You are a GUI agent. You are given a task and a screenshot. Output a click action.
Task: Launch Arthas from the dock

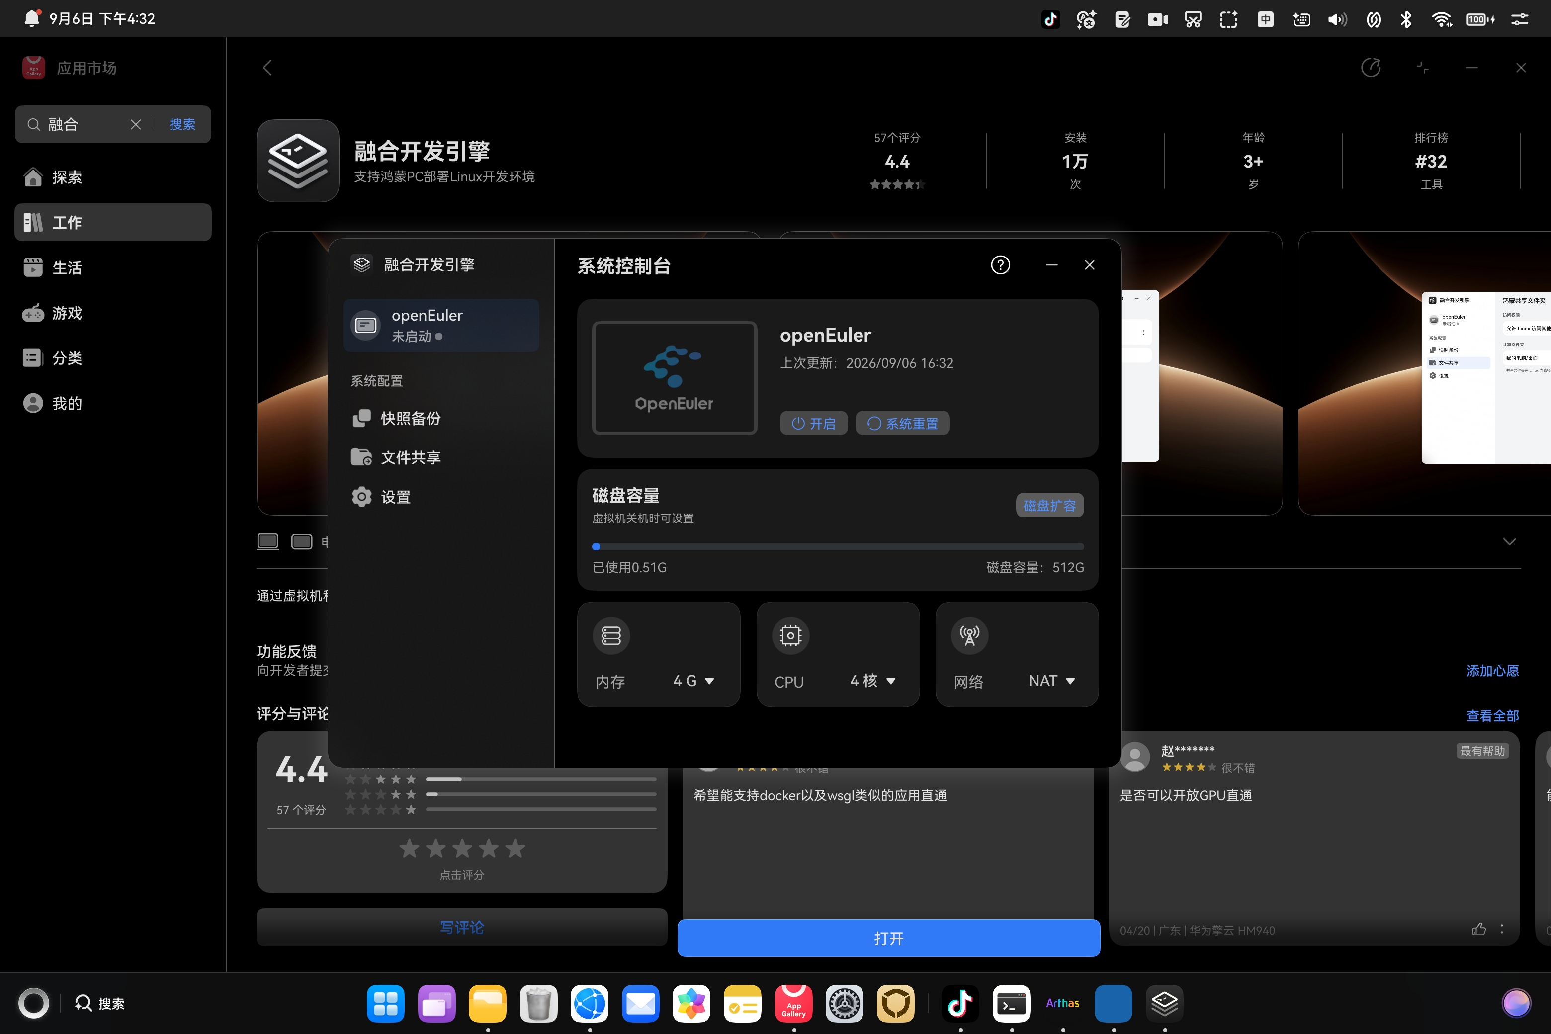pyautogui.click(x=1062, y=1004)
